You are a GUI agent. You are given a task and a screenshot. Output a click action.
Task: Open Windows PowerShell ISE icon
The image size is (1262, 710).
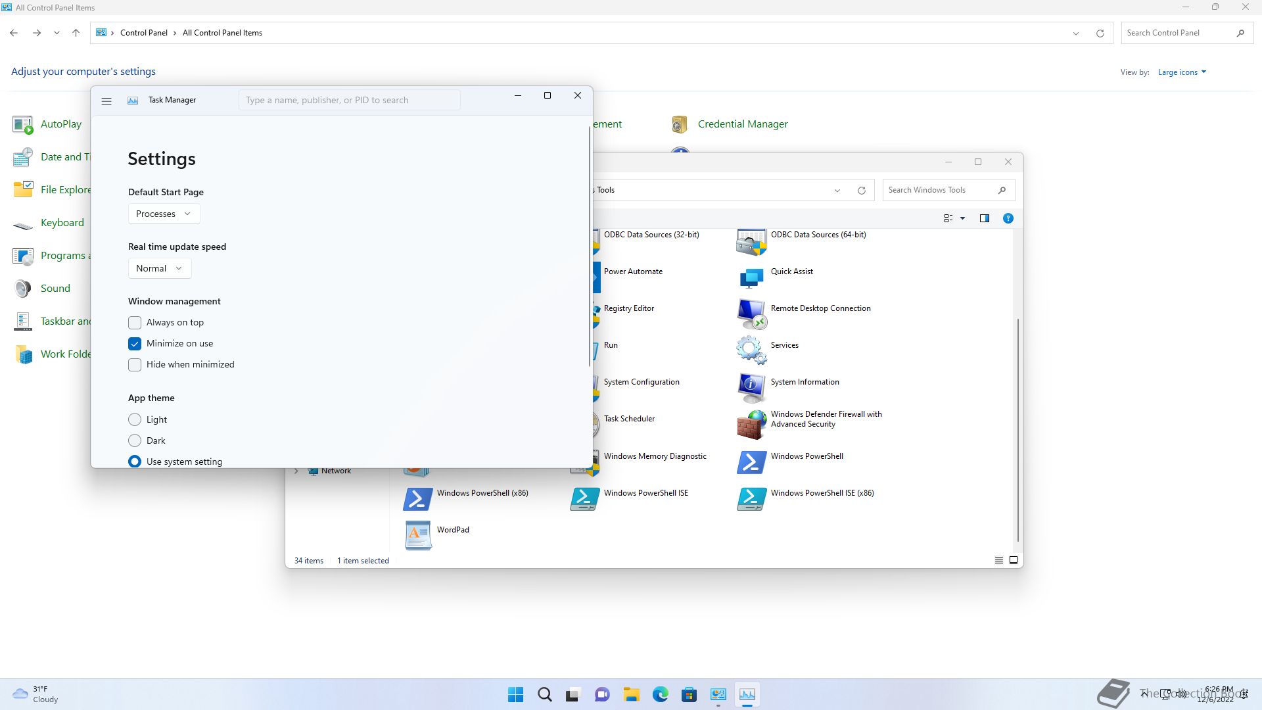pos(584,498)
